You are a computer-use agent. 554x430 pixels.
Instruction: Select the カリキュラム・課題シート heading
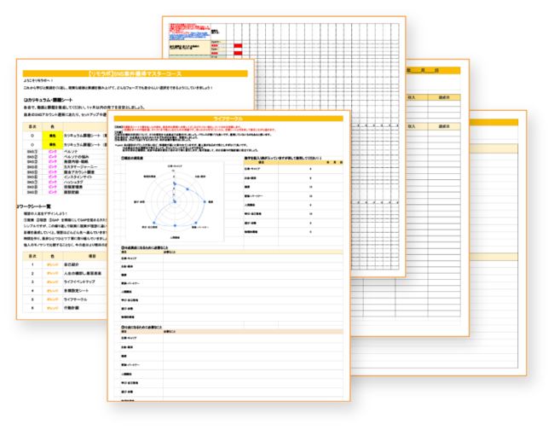[x=48, y=100]
